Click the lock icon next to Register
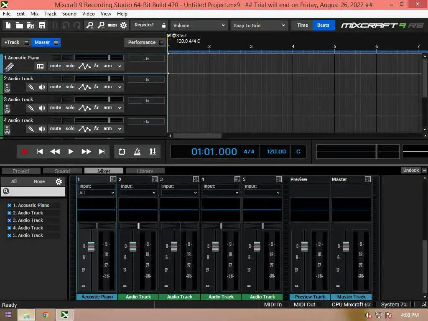 tap(164, 25)
